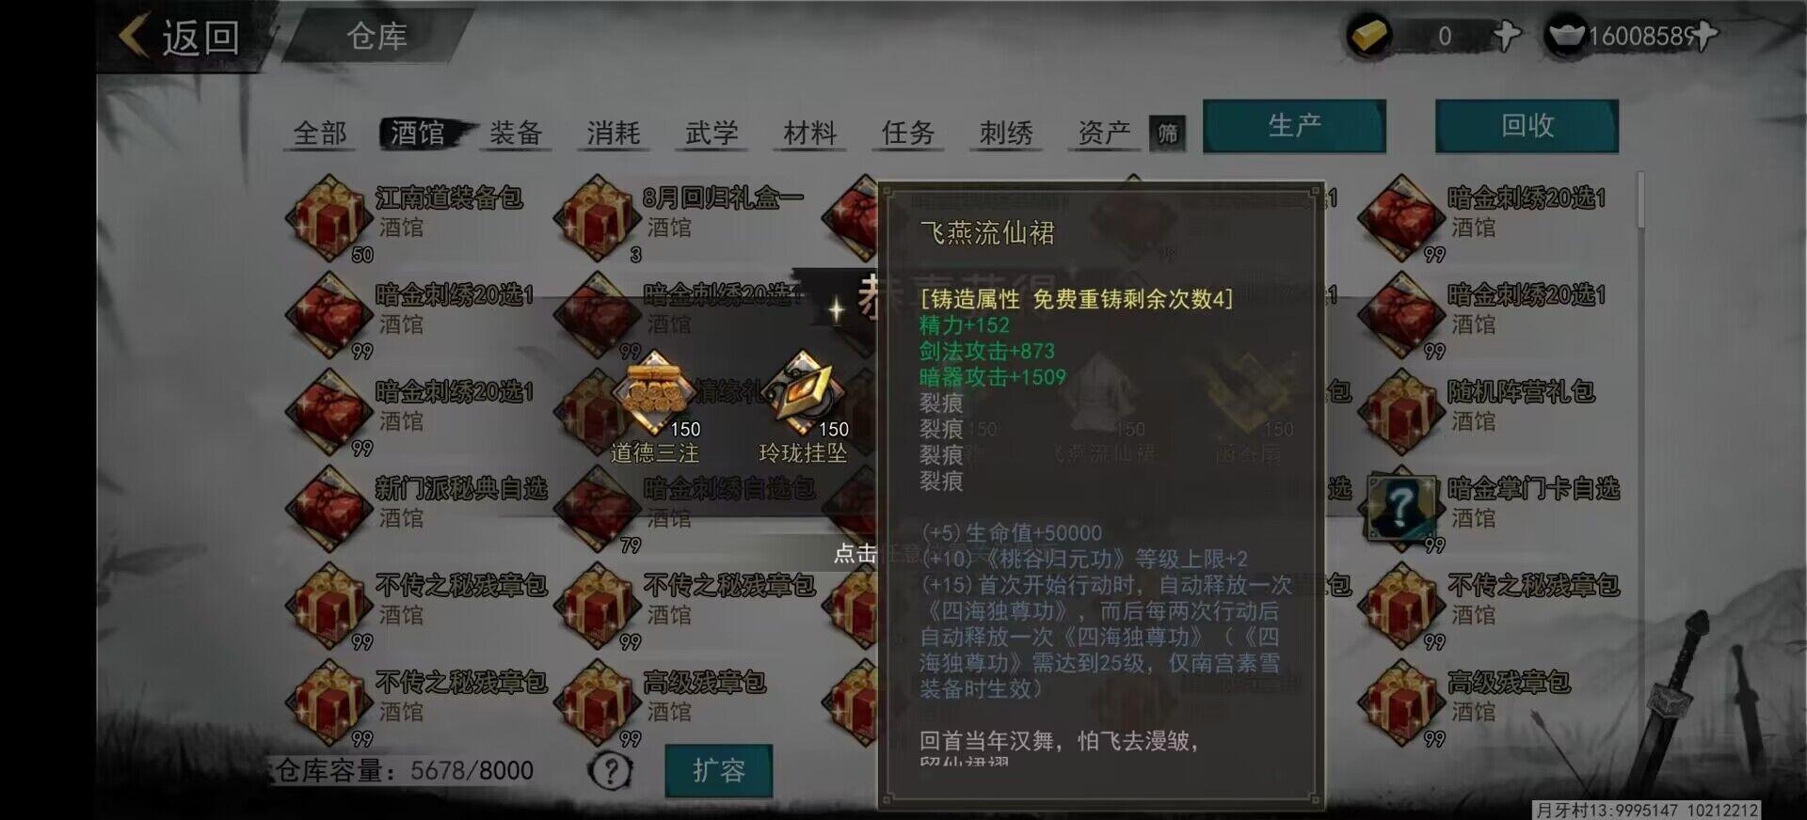Click the 生产 button
This screenshot has height=820, width=1807.
(x=1294, y=126)
